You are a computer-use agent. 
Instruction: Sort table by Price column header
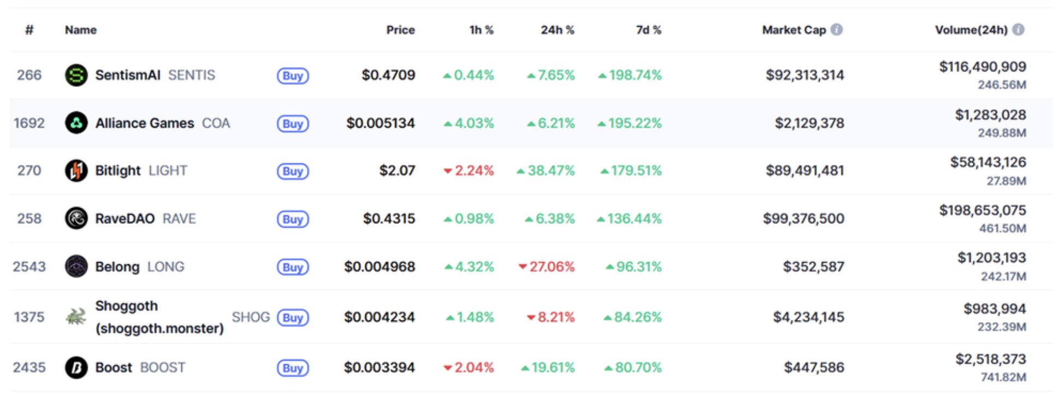tap(400, 30)
